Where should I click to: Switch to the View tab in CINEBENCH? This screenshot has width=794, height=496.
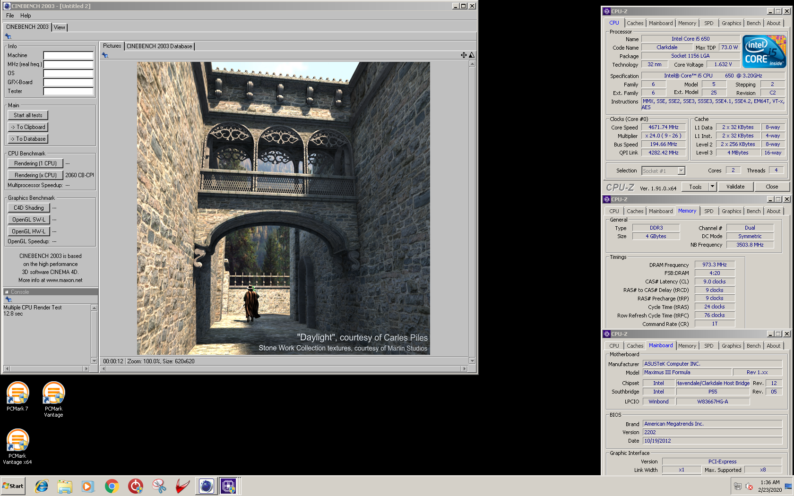60,27
